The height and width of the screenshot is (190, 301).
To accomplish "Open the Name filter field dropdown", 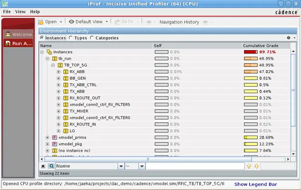I will tap(121, 166).
